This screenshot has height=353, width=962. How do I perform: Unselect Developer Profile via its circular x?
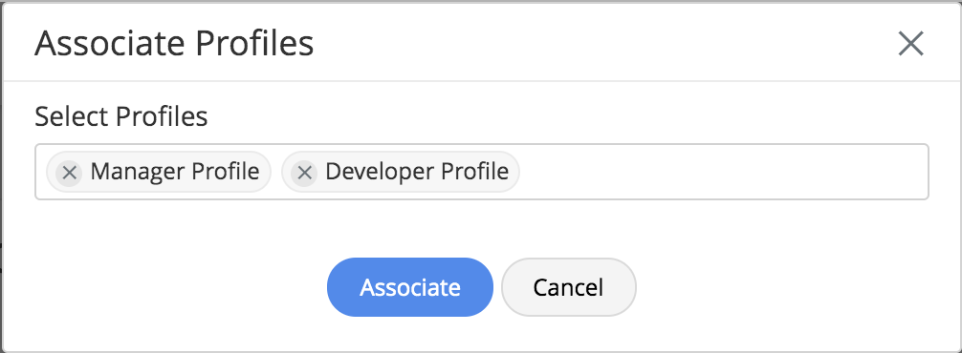(304, 173)
